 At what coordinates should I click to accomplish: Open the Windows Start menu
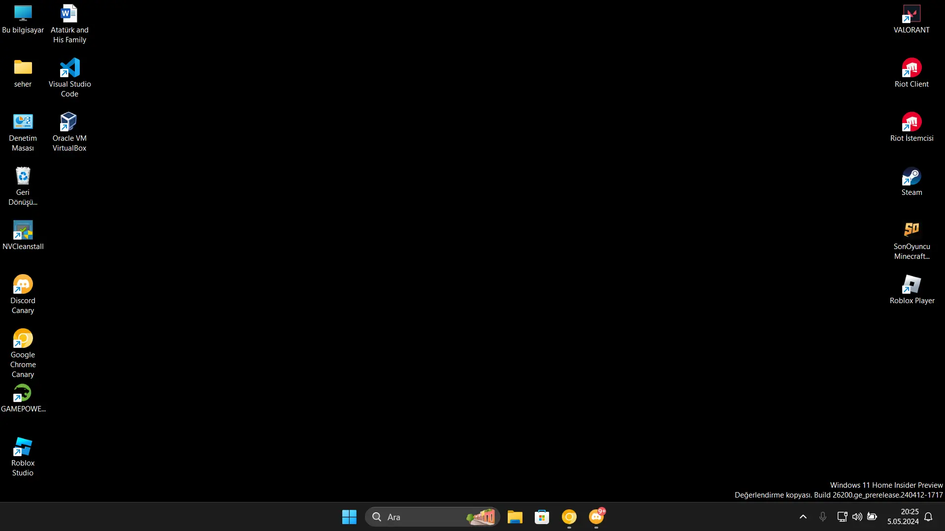tap(349, 517)
